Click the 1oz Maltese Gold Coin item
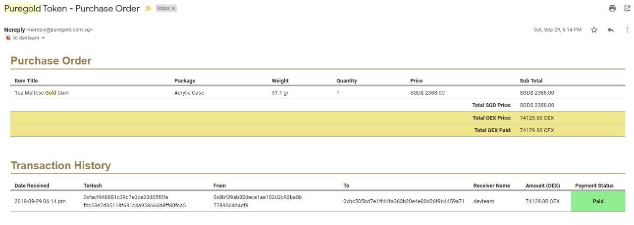This screenshot has height=225, width=634. pyautogui.click(x=42, y=93)
